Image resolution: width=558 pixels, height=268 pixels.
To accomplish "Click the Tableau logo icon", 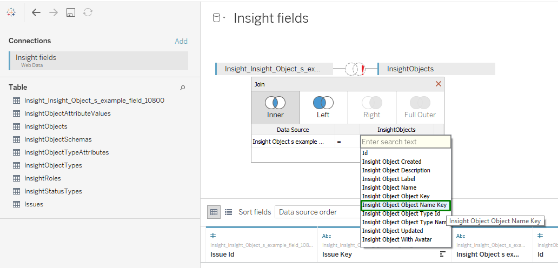I will pyautogui.click(x=11, y=12).
